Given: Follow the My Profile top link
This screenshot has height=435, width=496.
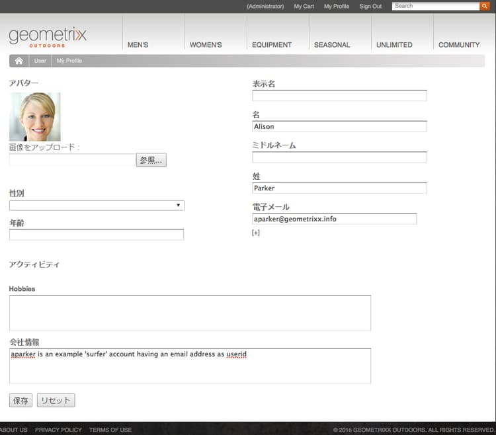Looking at the screenshot, I should (x=336, y=7).
